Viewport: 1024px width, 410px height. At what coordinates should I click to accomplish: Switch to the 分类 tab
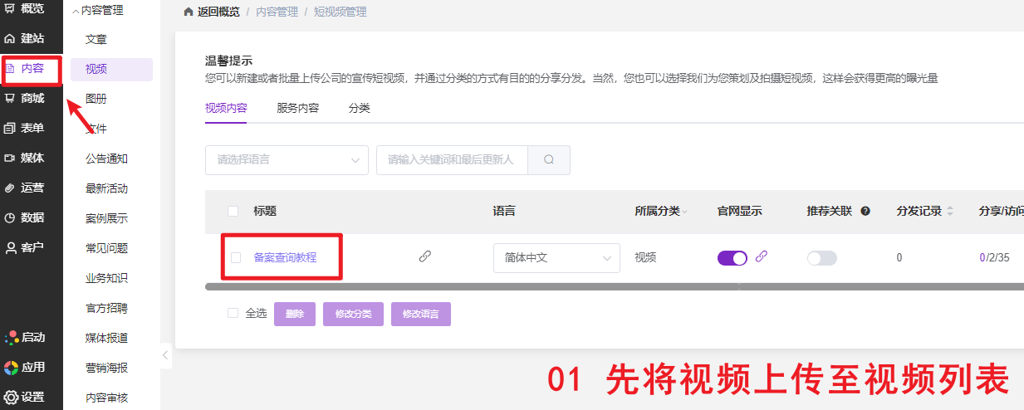[x=359, y=108]
